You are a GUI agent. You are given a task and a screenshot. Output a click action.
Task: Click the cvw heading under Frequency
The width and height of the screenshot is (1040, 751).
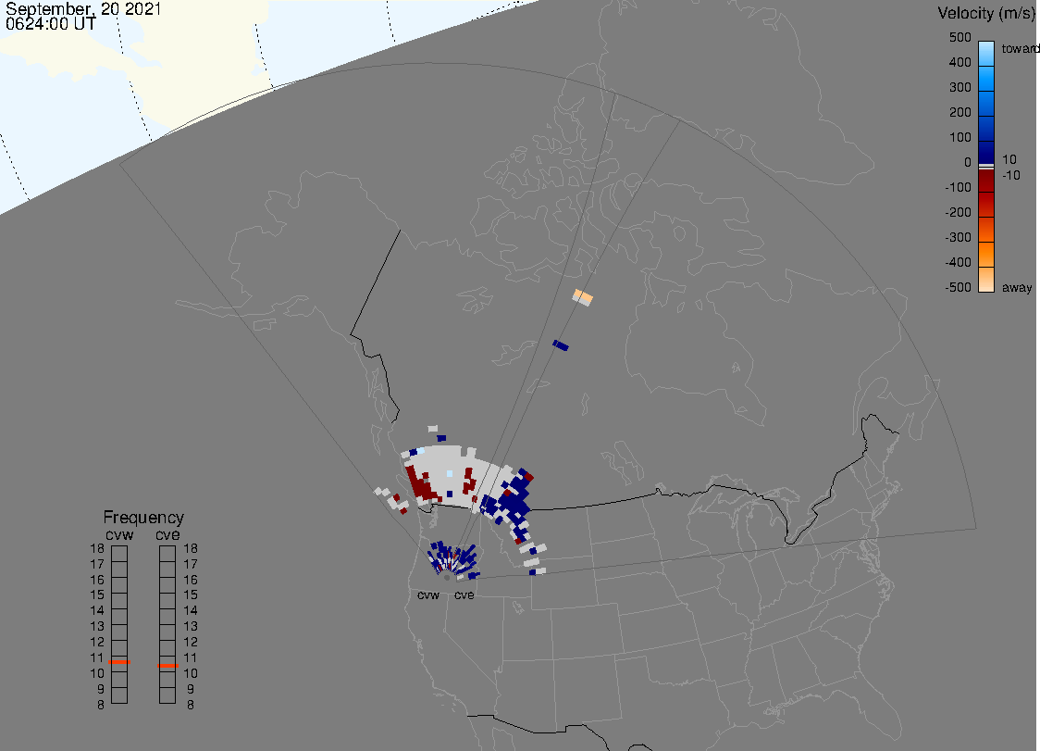click(x=119, y=534)
